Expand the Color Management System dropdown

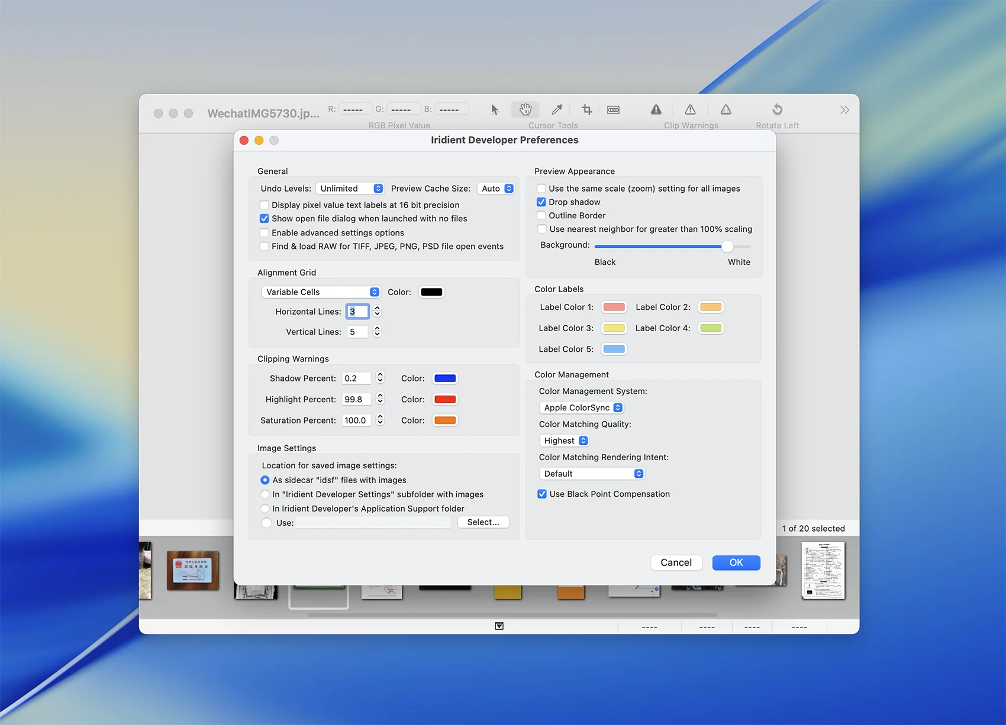(x=582, y=408)
